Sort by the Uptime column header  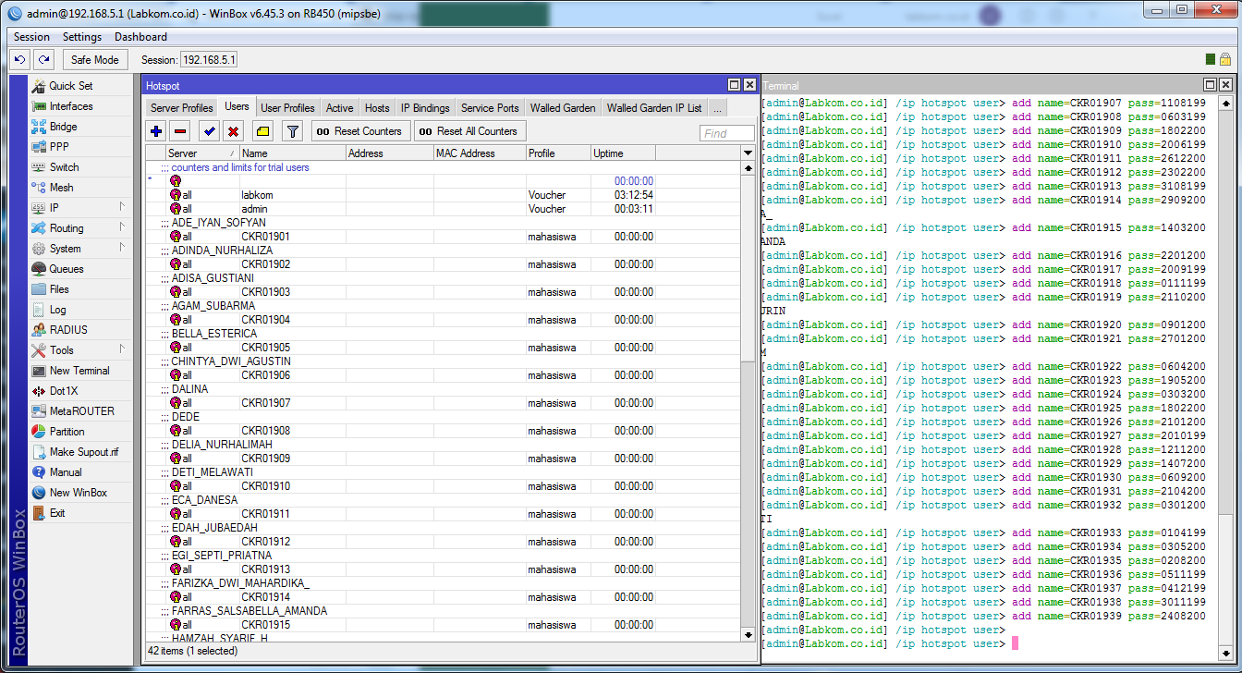pos(623,153)
